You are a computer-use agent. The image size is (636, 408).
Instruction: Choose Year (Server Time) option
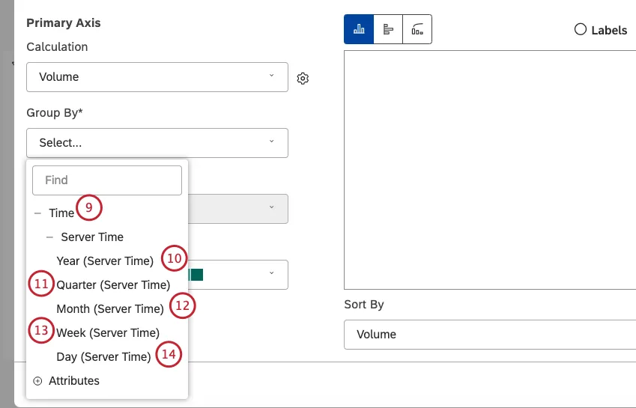coord(105,261)
